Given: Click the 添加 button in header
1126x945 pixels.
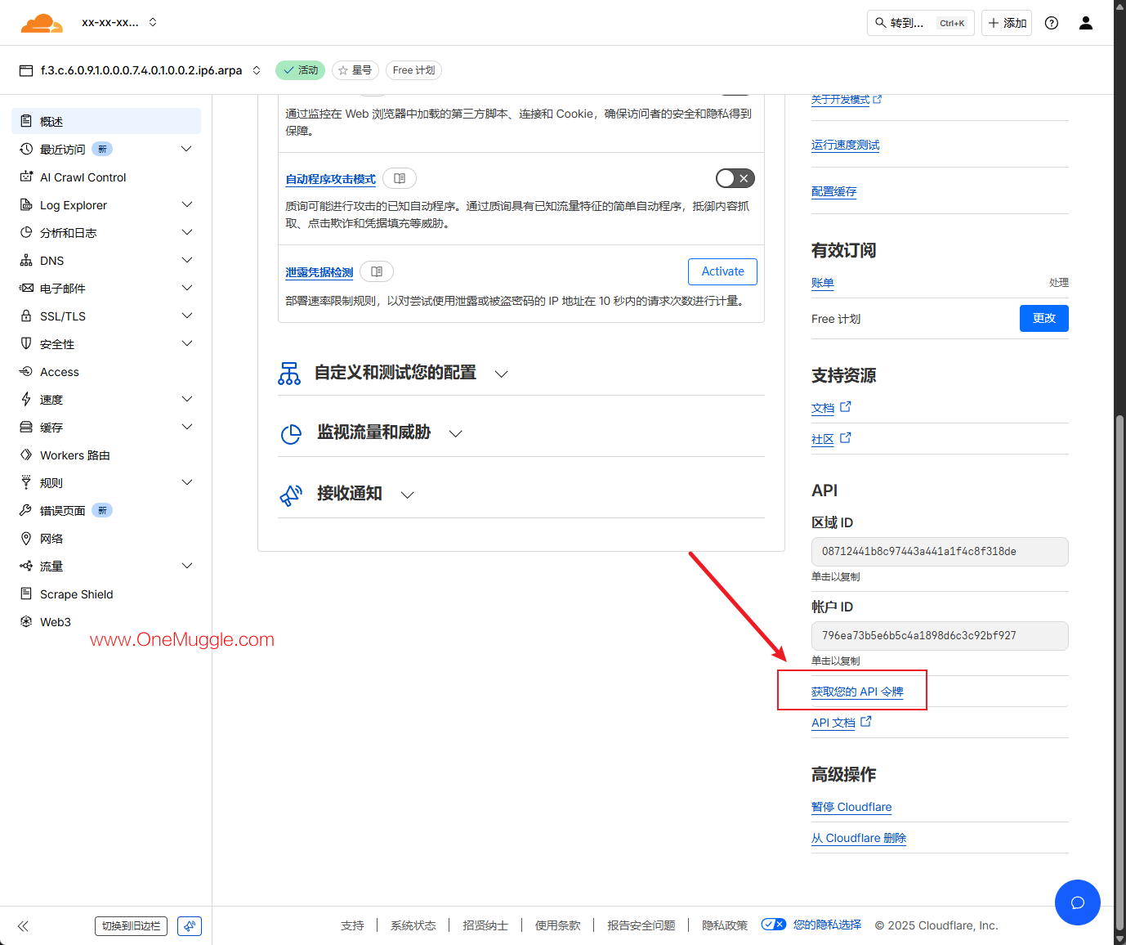Looking at the screenshot, I should click(1007, 23).
